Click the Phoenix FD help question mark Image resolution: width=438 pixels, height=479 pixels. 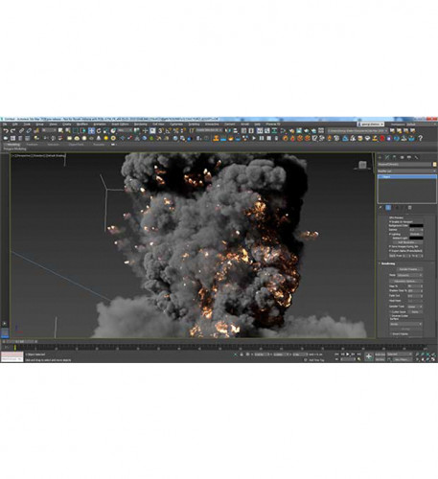click(x=421, y=138)
